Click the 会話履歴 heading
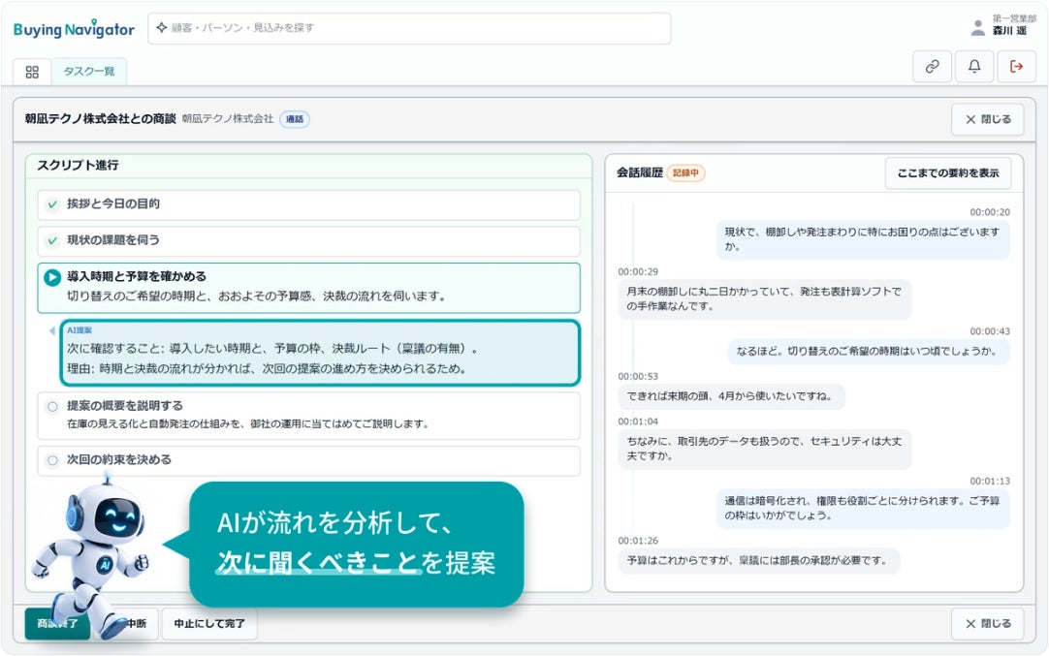The height and width of the screenshot is (656, 1049). (x=640, y=173)
